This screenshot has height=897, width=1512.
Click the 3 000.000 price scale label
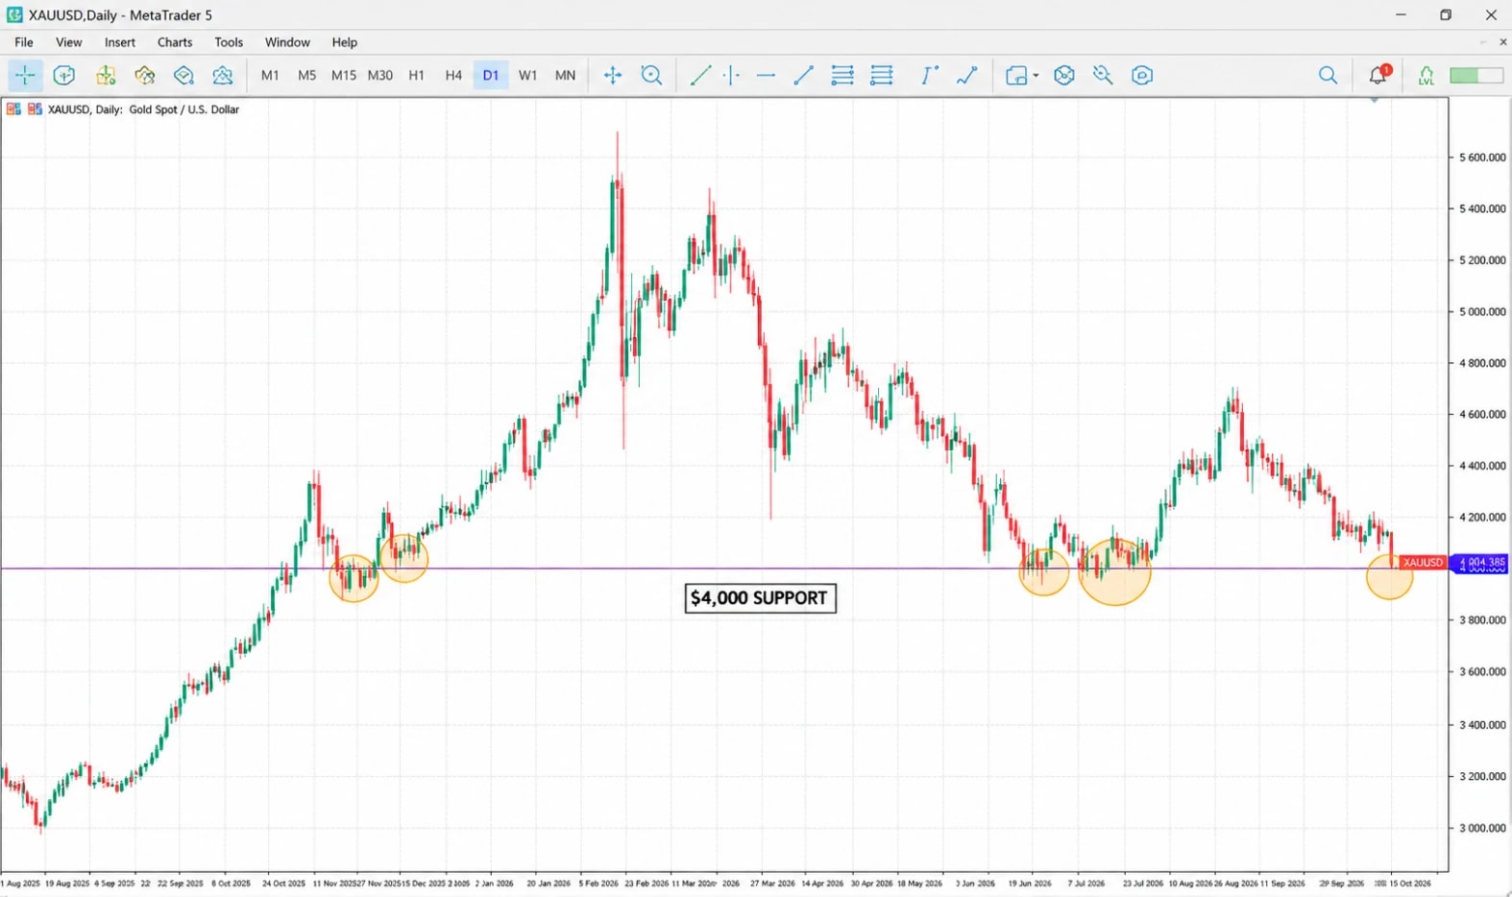[1481, 828]
